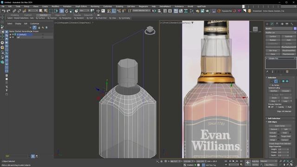Toggle visibility eye of 0 (default) layer
297x167 pixels.
click(x=13, y=34)
